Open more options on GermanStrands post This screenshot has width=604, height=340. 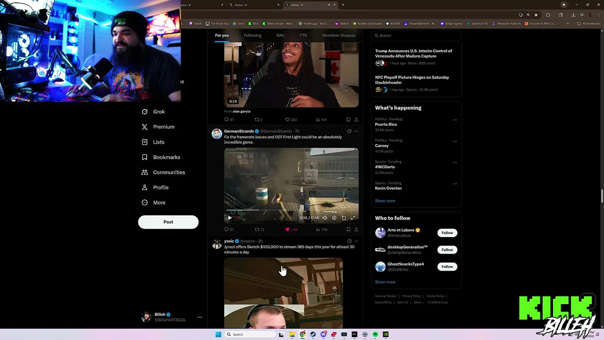pos(356,131)
